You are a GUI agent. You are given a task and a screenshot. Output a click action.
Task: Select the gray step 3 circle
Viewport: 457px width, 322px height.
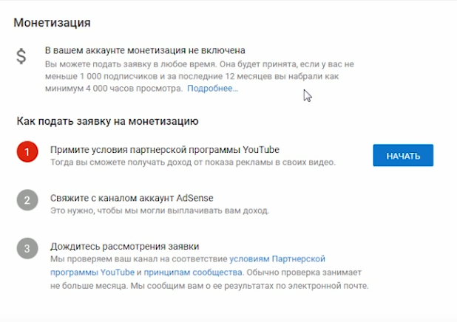tap(27, 249)
